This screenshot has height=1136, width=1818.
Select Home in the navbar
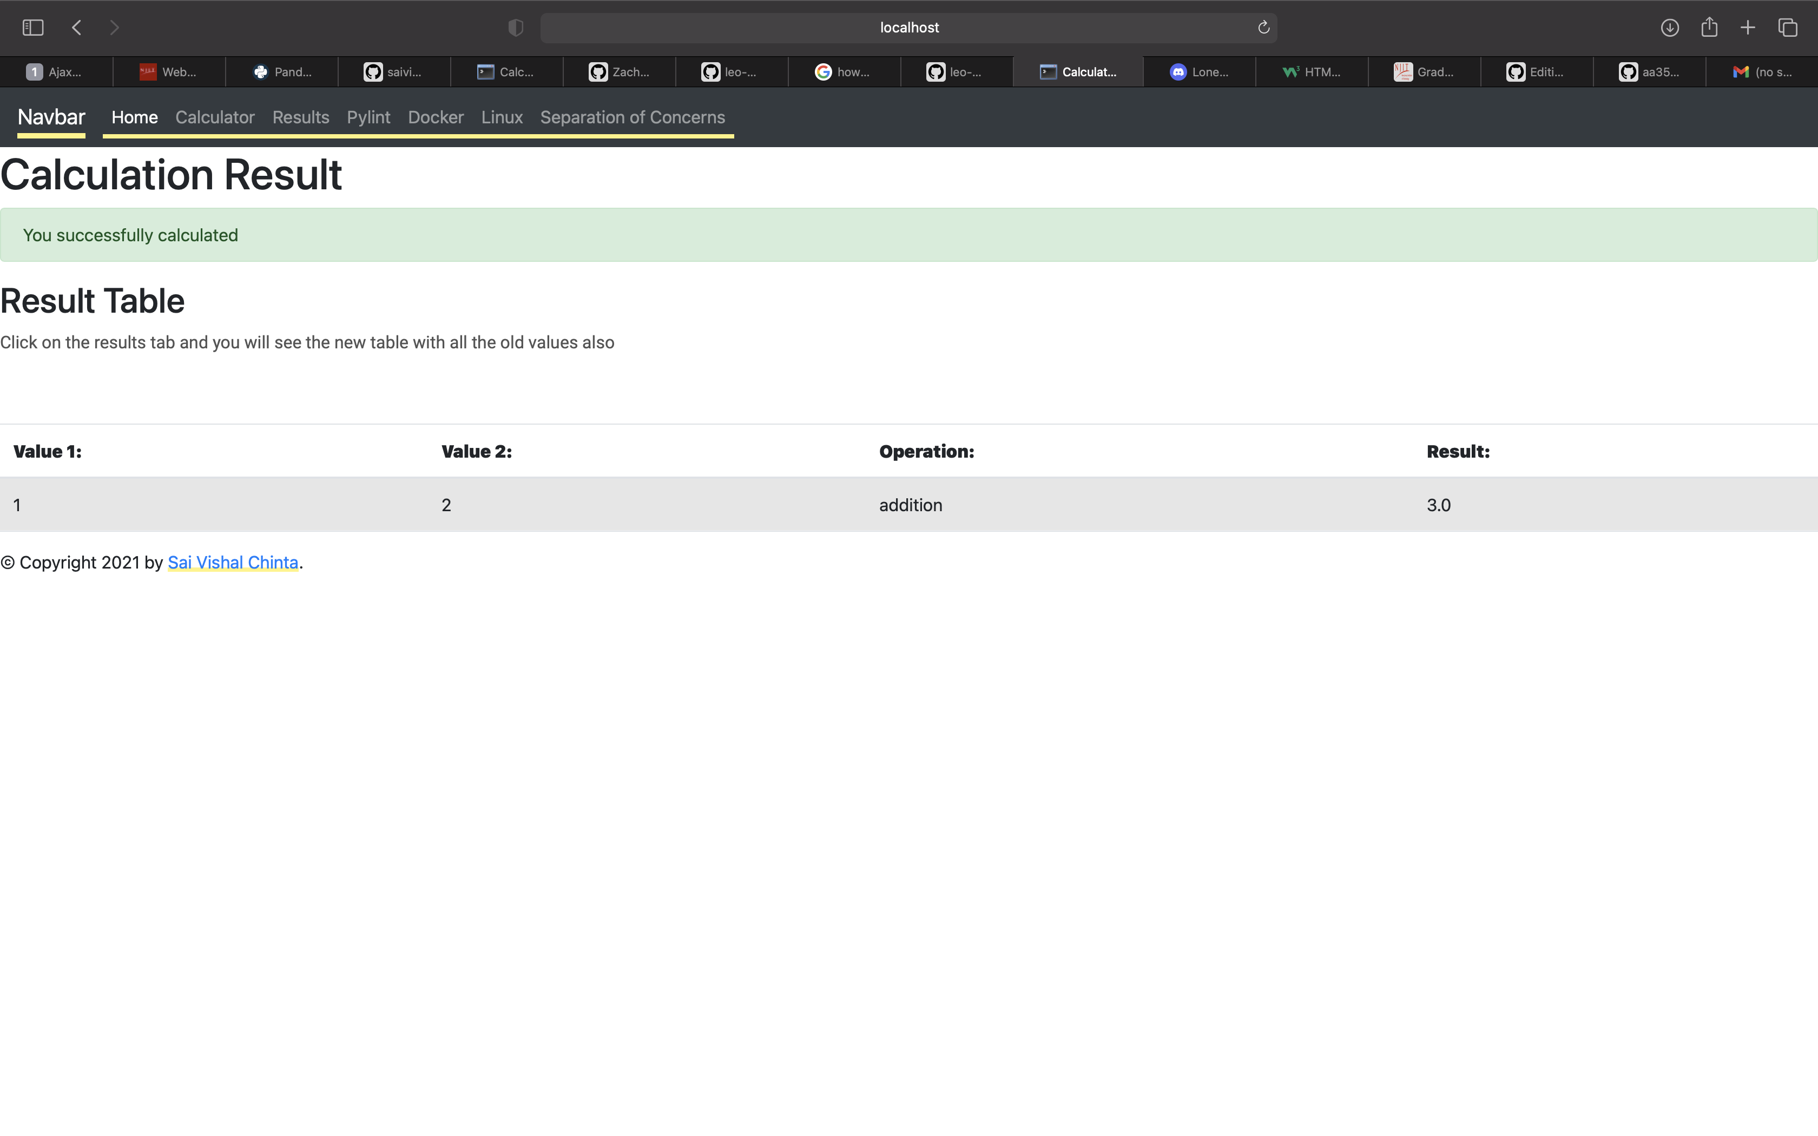coord(135,117)
